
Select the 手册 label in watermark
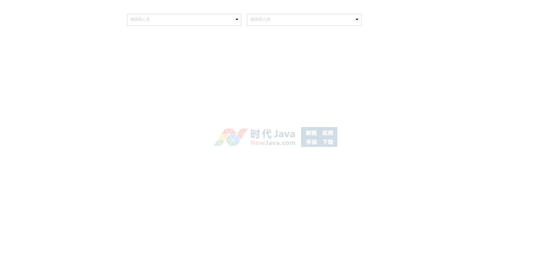tap(311, 142)
